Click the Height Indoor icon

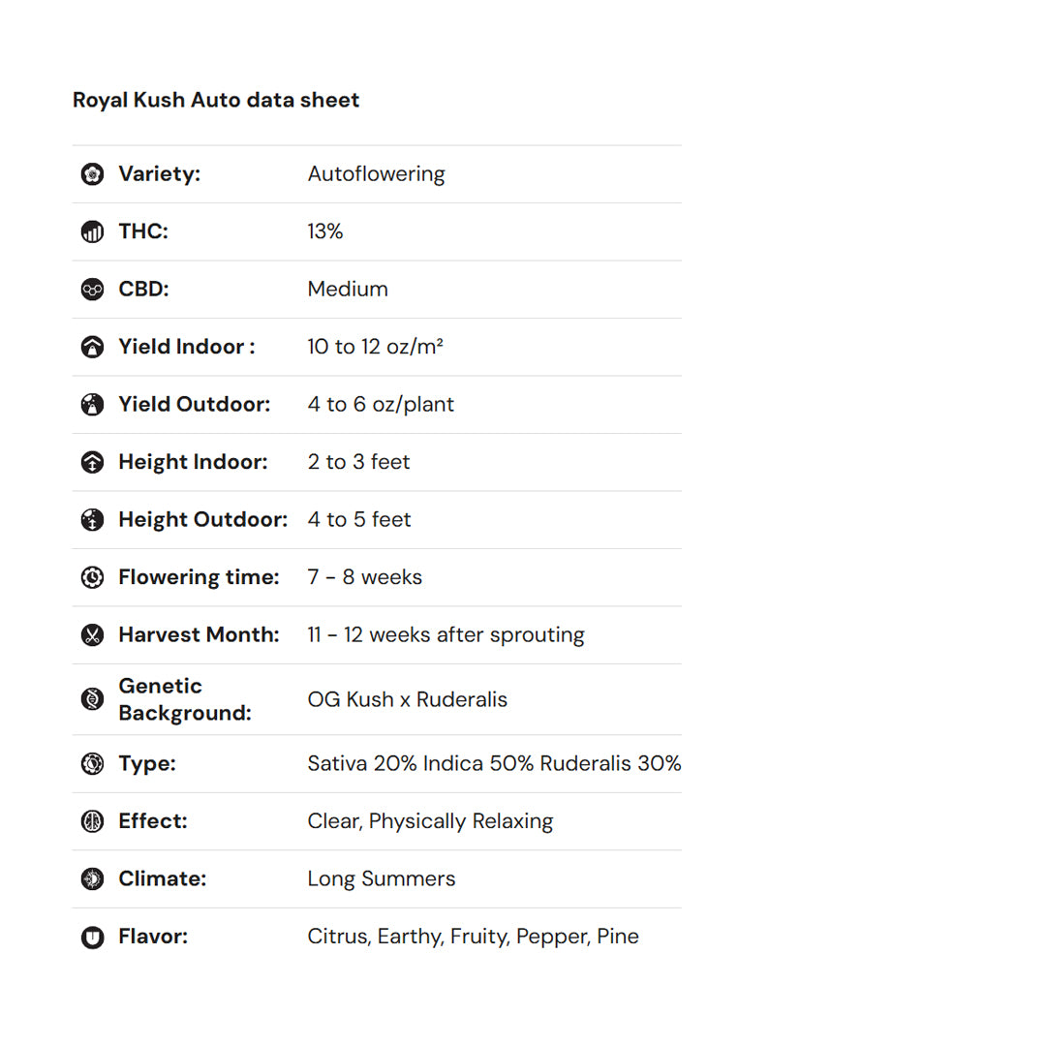[x=92, y=462]
